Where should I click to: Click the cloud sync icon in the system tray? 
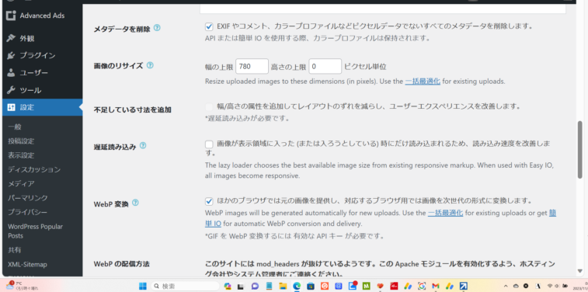point(516,286)
